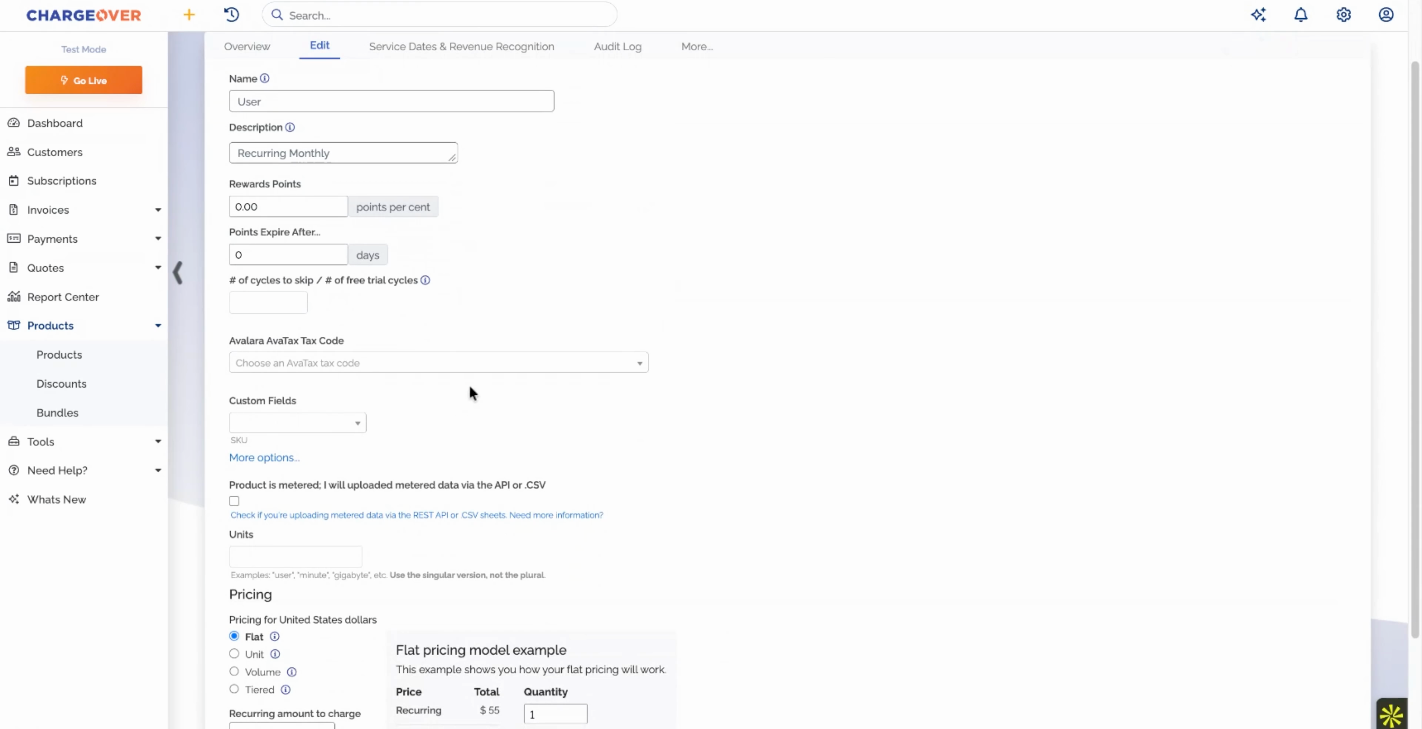Click the Rewards Points input field
The image size is (1422, 729).
point(288,207)
